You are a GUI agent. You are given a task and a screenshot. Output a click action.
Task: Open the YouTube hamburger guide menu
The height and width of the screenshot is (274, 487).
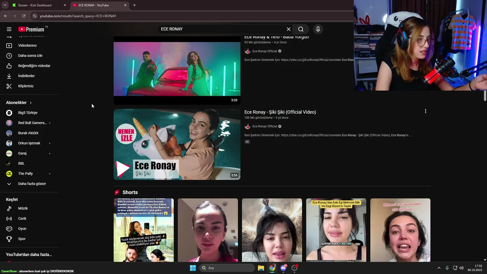tap(9, 29)
